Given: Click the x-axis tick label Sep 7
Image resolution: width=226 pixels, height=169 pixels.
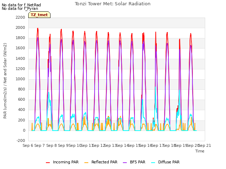Looking at the screenshot, I should coord(40,145).
